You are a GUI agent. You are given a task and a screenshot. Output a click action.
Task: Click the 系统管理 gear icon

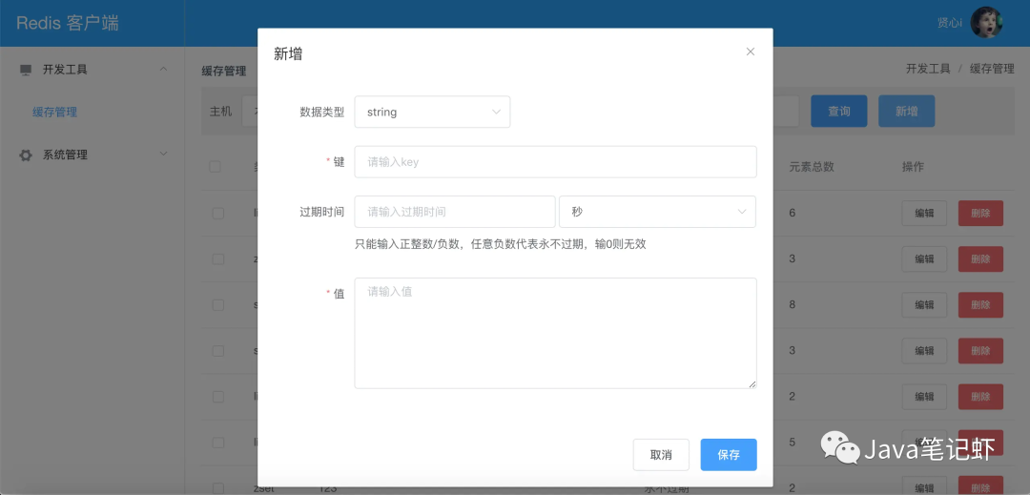coord(26,155)
